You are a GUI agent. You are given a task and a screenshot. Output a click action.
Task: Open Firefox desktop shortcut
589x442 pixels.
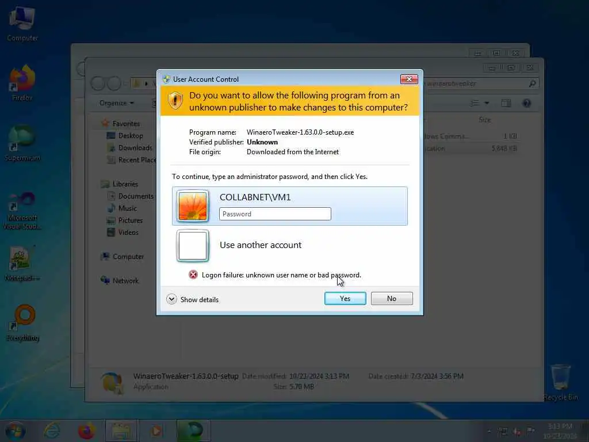tap(22, 83)
